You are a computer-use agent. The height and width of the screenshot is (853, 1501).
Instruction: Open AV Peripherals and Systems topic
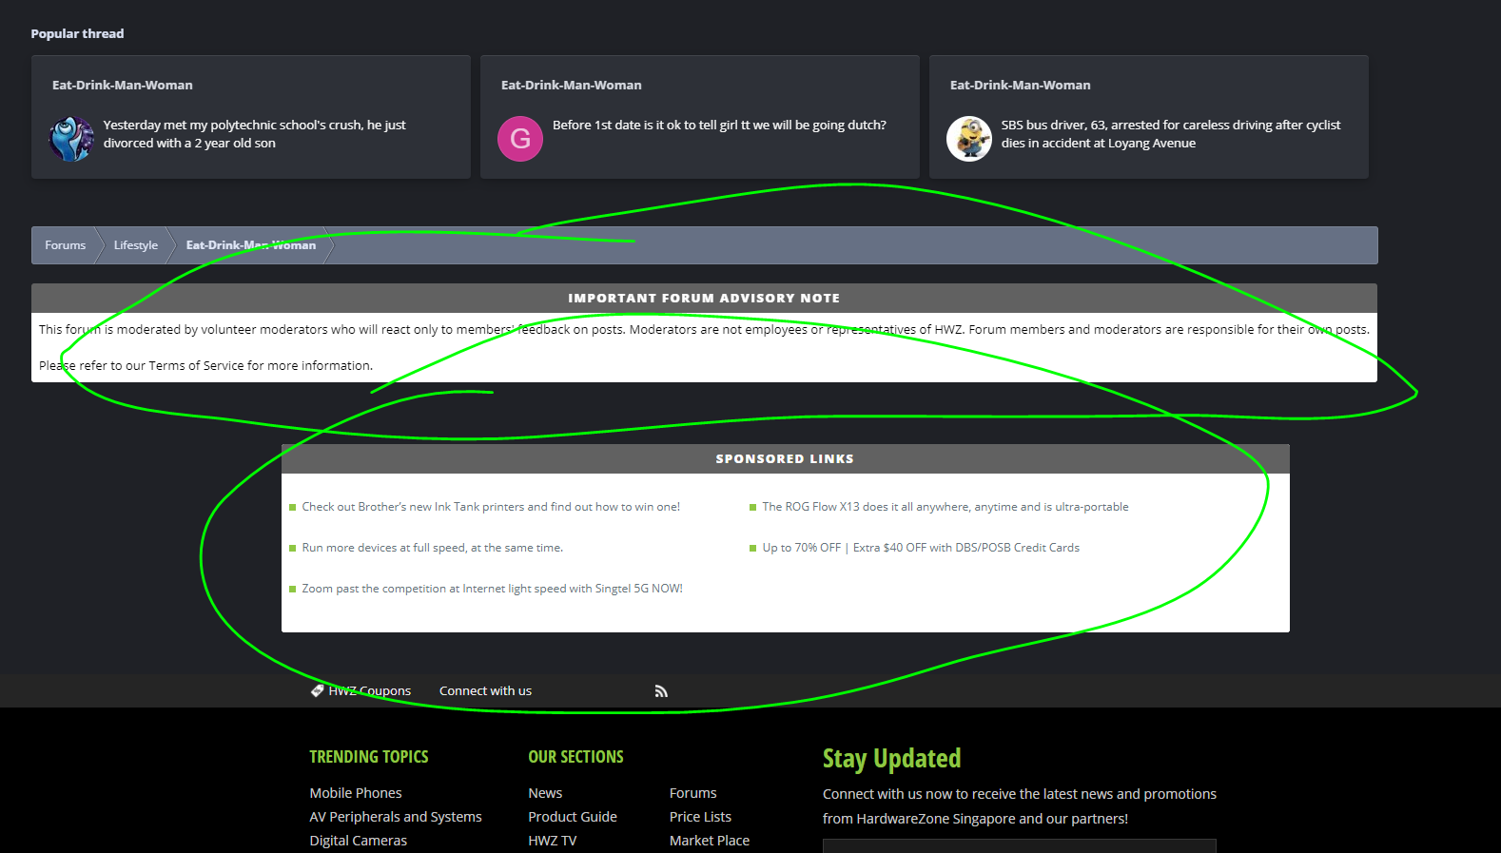396,817
